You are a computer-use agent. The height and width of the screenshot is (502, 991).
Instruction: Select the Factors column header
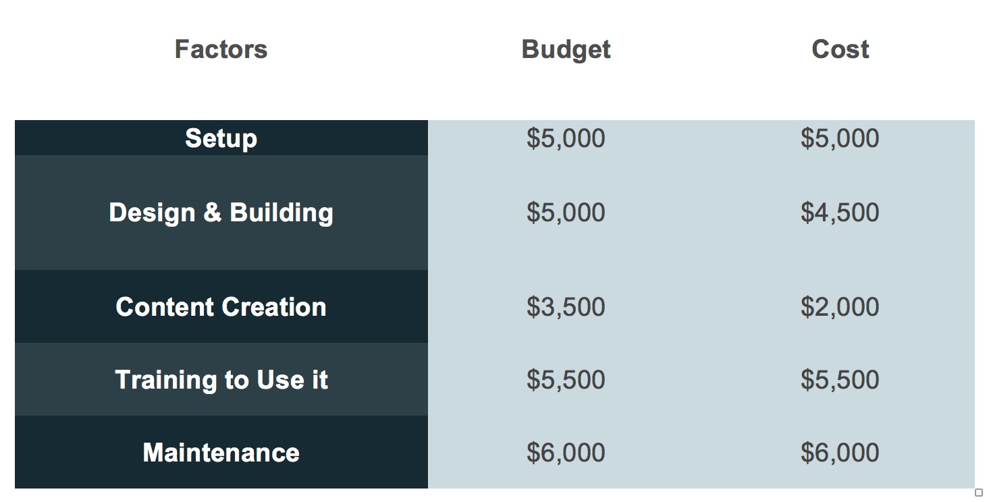point(221,49)
